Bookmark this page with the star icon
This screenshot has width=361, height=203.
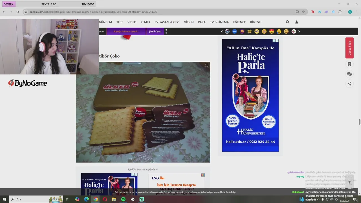point(303,12)
